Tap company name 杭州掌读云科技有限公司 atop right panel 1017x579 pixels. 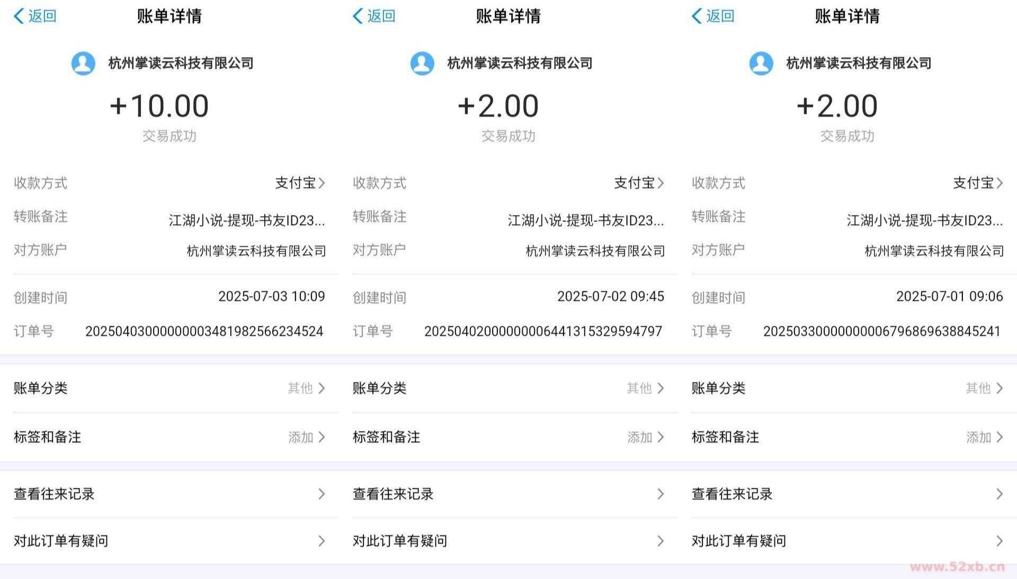(859, 64)
